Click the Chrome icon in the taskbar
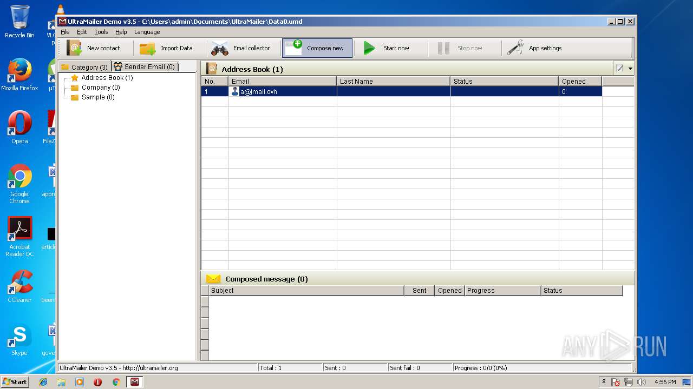693x389 pixels. (116, 382)
